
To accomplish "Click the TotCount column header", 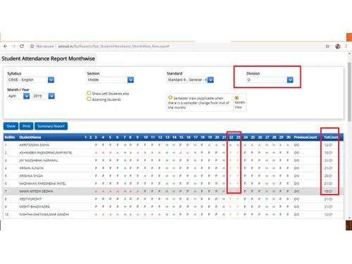I will (x=331, y=137).
